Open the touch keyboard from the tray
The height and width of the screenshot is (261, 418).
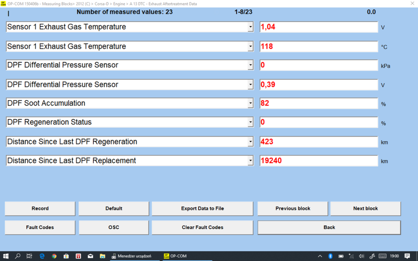click(x=382, y=256)
